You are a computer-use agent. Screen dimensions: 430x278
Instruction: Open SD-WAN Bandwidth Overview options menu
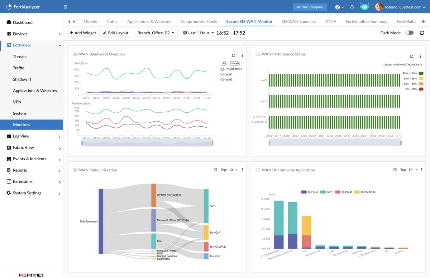click(242, 55)
